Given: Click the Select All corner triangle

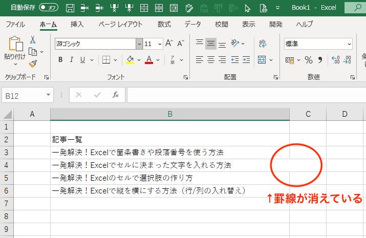Looking at the screenshot, I should point(7,114).
